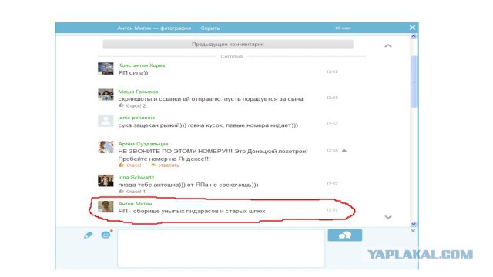Open the smiley emoji picker
The height and width of the screenshot is (277, 493).
pos(106,235)
